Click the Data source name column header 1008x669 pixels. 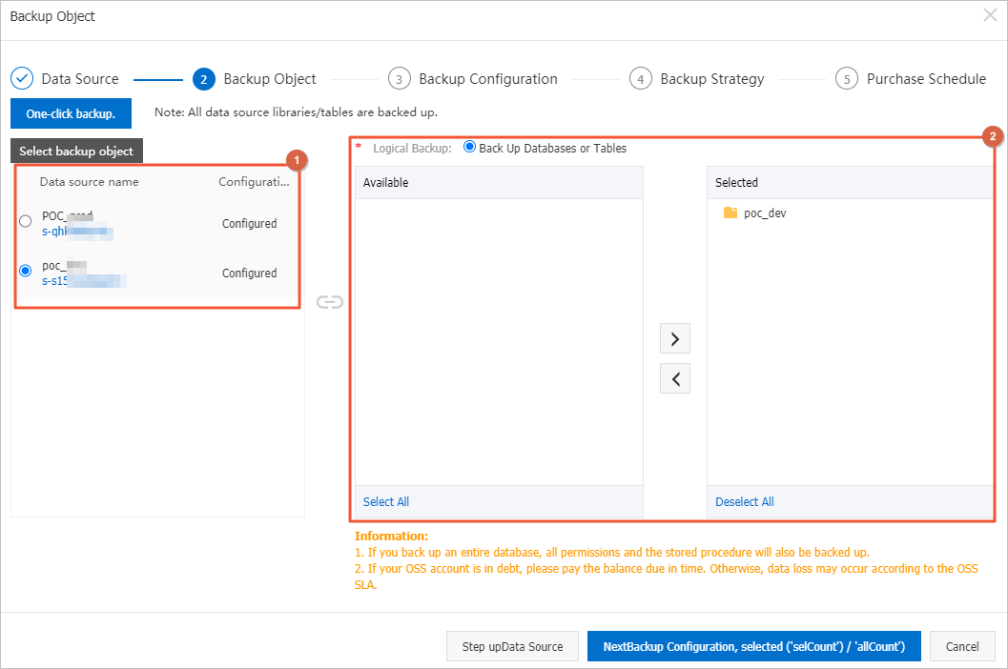pyautogui.click(x=90, y=182)
